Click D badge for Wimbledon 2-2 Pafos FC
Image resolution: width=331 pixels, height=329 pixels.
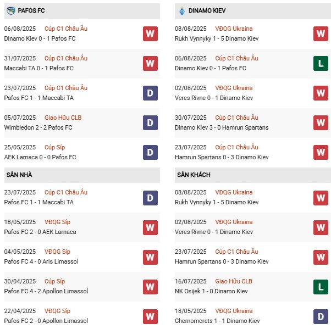tap(150, 122)
